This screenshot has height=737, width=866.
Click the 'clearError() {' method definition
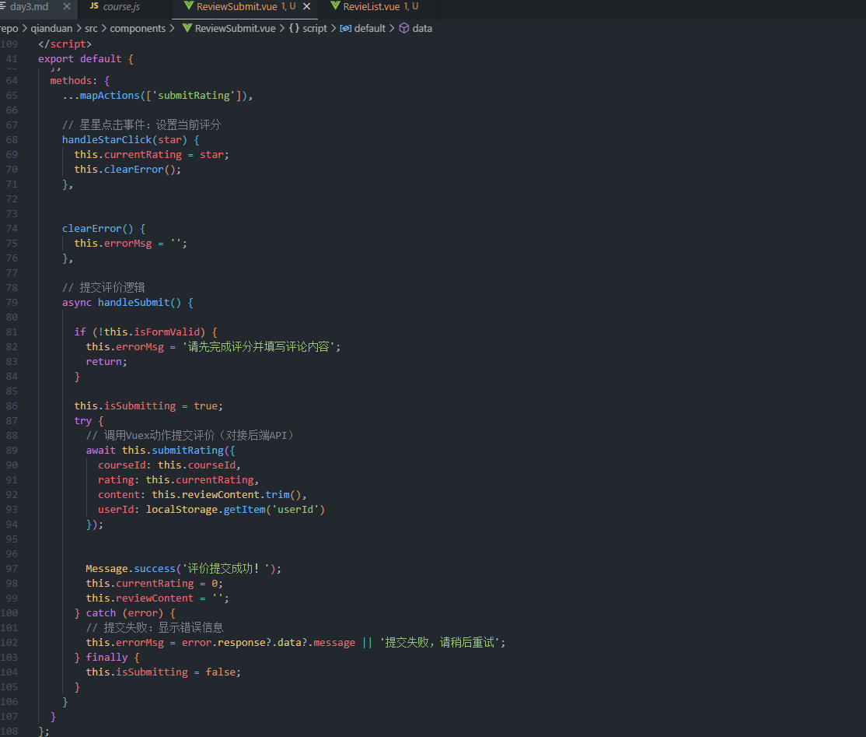pyautogui.click(x=104, y=228)
